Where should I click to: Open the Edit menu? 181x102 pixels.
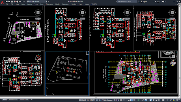[12, 4]
